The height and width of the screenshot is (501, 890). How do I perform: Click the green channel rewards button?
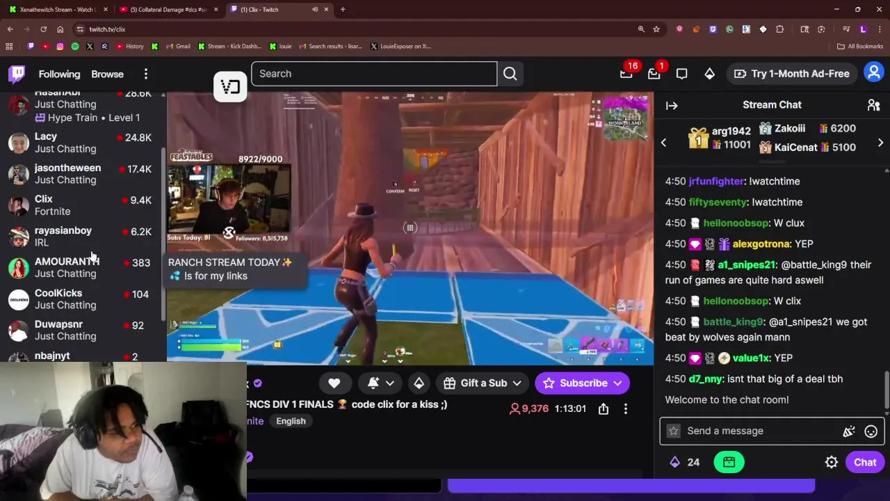[729, 462]
